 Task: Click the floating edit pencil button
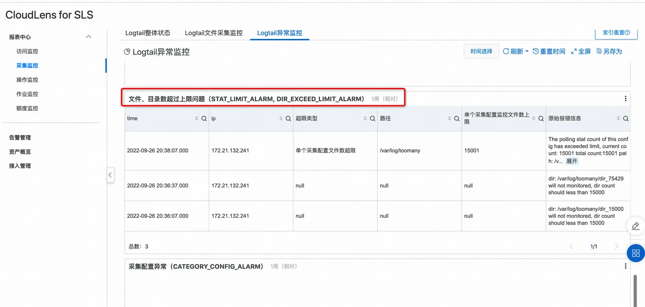pyautogui.click(x=636, y=226)
